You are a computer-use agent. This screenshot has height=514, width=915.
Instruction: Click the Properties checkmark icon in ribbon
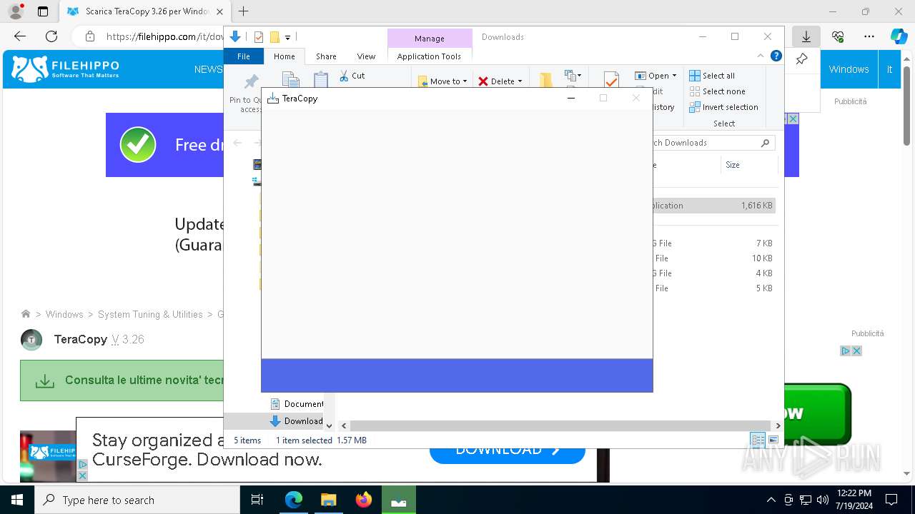[x=611, y=80]
